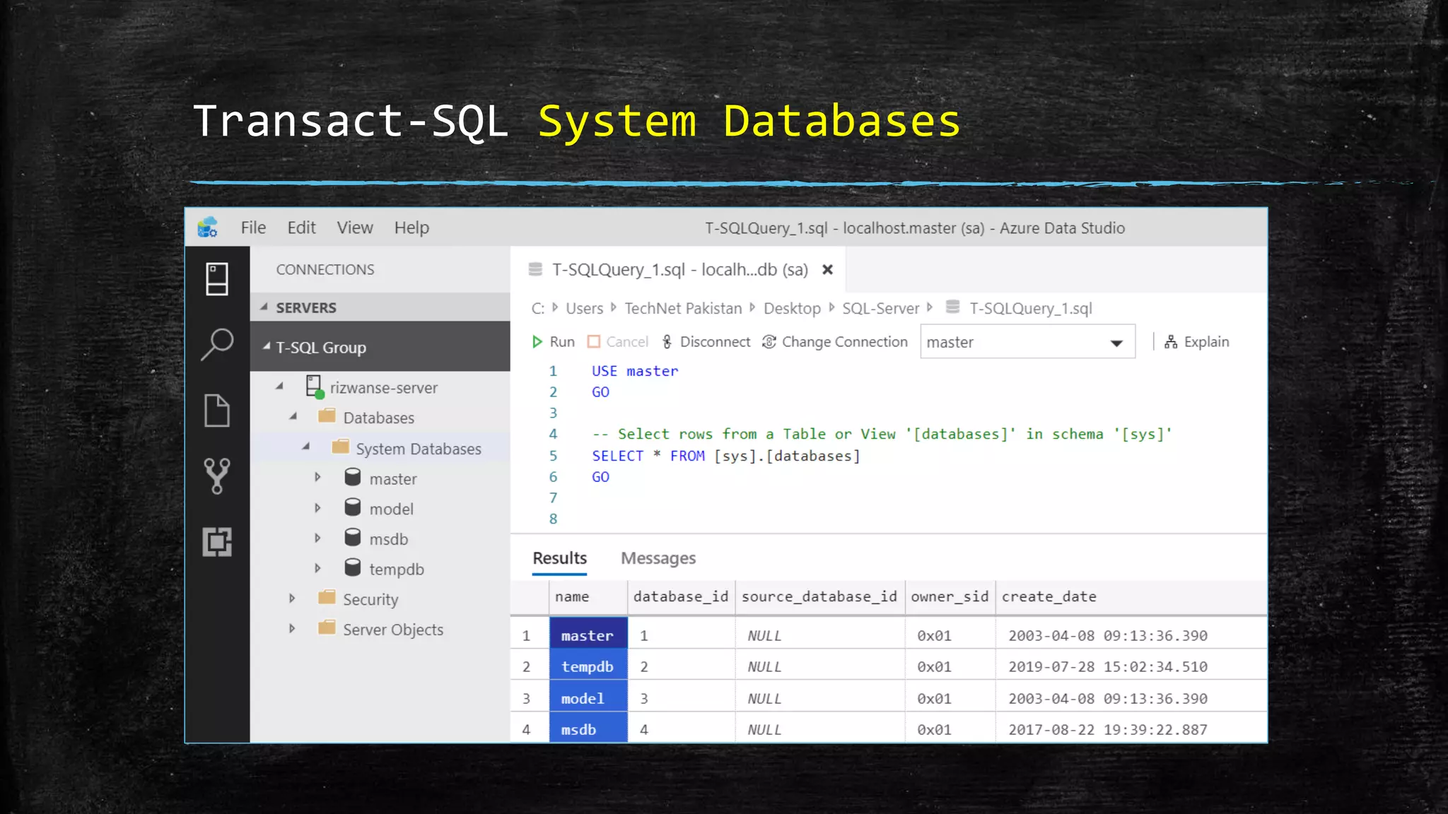1448x814 pixels.
Task: Click editor line 5 SELECT statement
Action: (x=725, y=456)
